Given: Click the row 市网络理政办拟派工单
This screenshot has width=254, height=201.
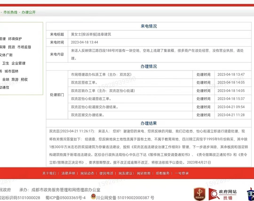Looking at the screenshot, I should click(x=130, y=75).
